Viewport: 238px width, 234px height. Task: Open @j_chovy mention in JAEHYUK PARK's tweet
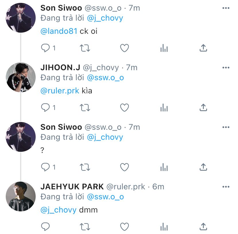tap(58, 210)
